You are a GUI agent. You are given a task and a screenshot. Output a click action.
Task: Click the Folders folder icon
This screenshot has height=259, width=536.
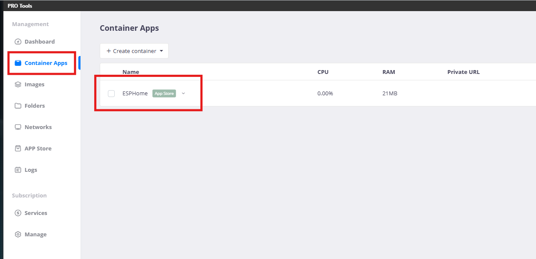pyautogui.click(x=18, y=106)
